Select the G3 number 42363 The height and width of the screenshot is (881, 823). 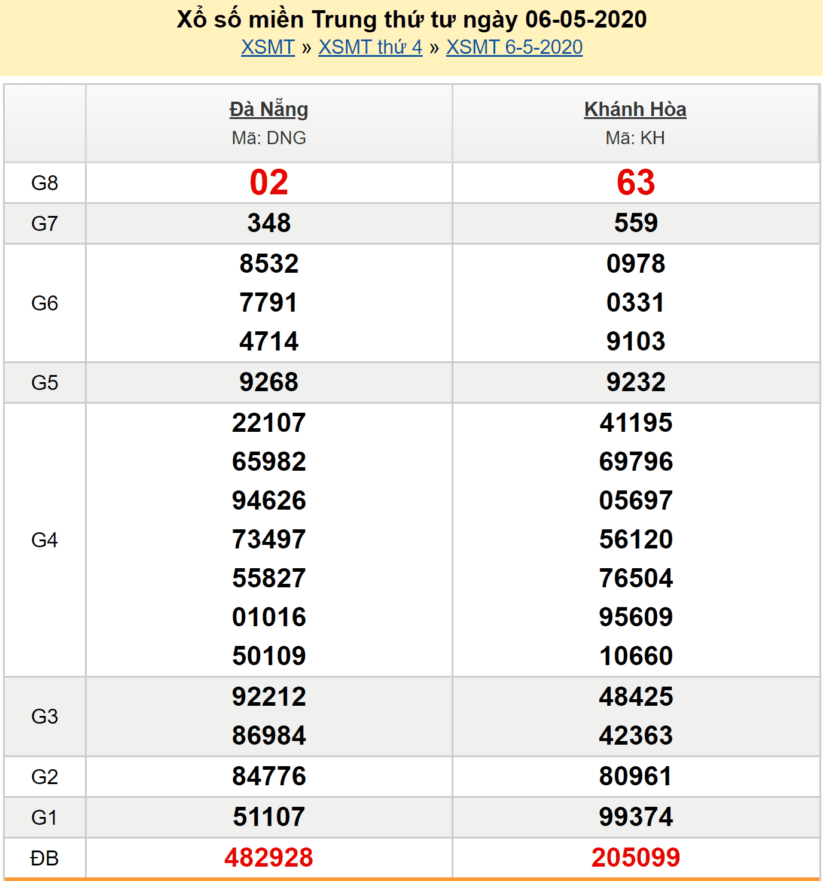tap(636, 736)
